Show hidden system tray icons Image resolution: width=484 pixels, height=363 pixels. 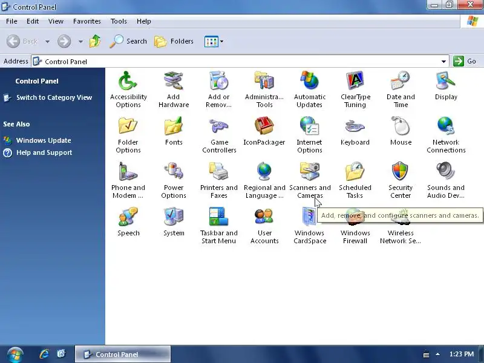pyautogui.click(x=437, y=355)
